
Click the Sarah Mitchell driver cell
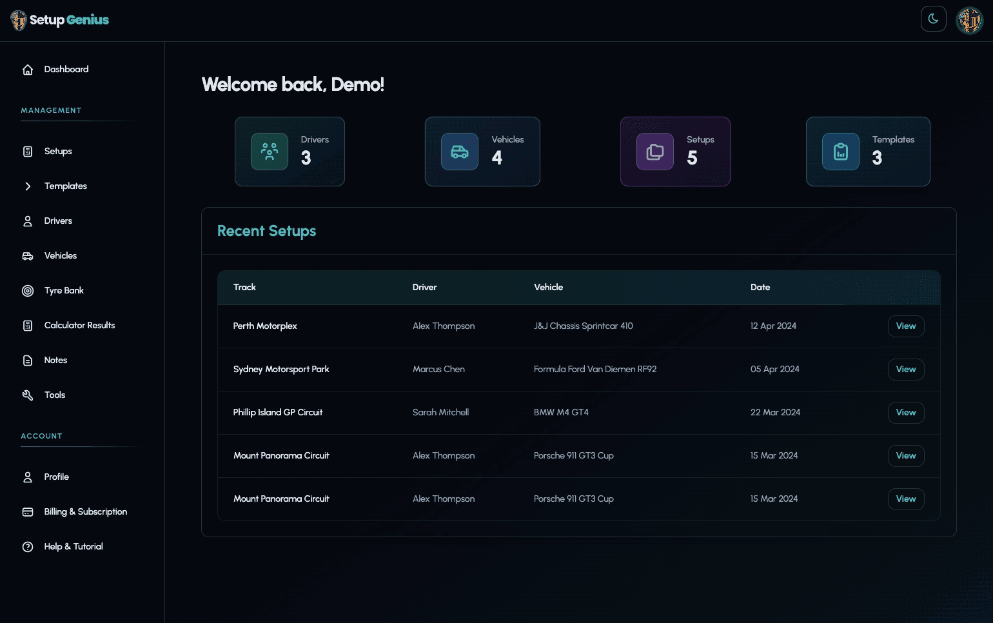point(440,412)
